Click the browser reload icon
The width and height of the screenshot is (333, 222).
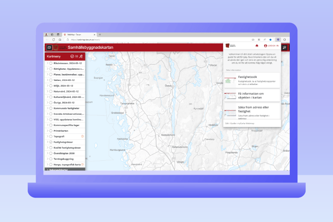coord(54,40)
